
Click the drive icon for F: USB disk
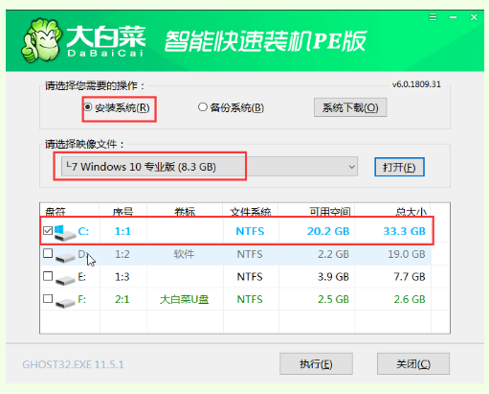pos(65,302)
